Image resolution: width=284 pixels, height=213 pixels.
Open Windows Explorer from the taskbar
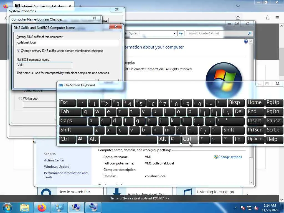click(x=25, y=207)
